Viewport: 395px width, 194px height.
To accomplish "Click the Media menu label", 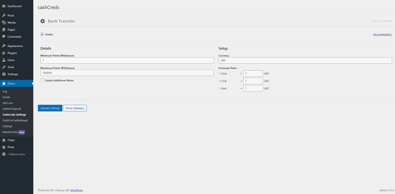I will (12, 22).
